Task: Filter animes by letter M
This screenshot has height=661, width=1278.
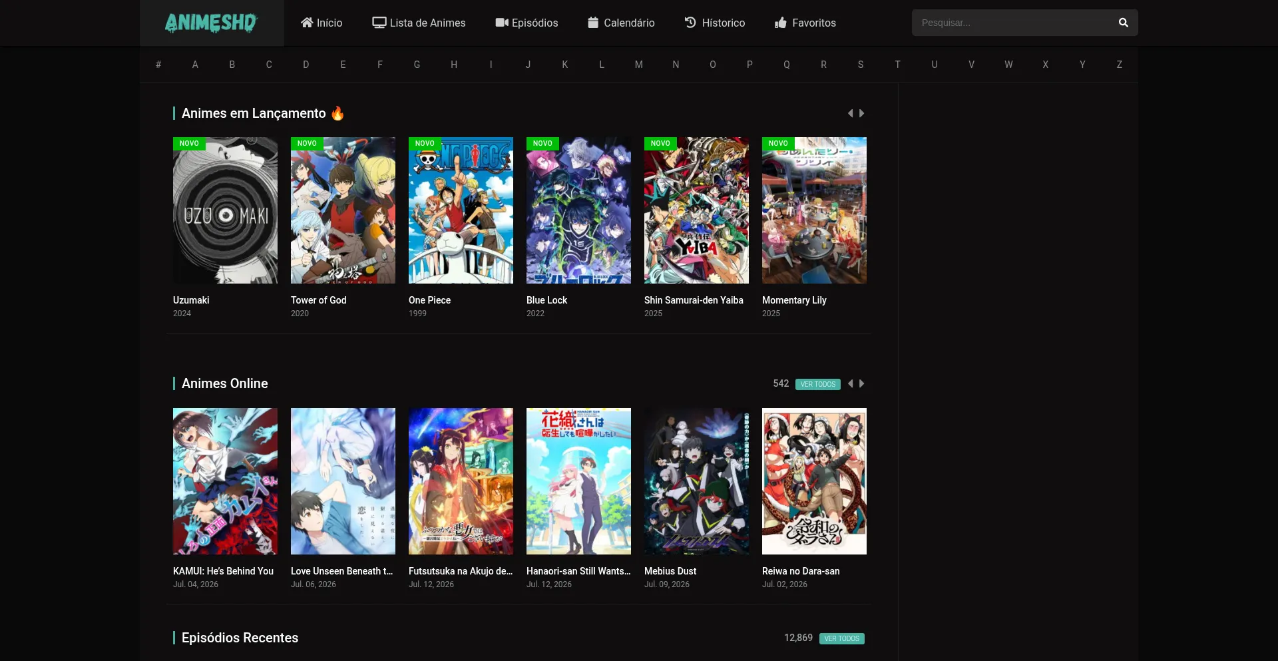Action: point(639,65)
